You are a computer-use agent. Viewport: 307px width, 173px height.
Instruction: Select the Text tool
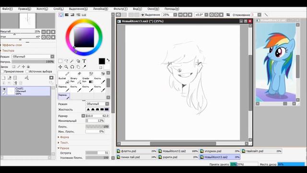84,61
